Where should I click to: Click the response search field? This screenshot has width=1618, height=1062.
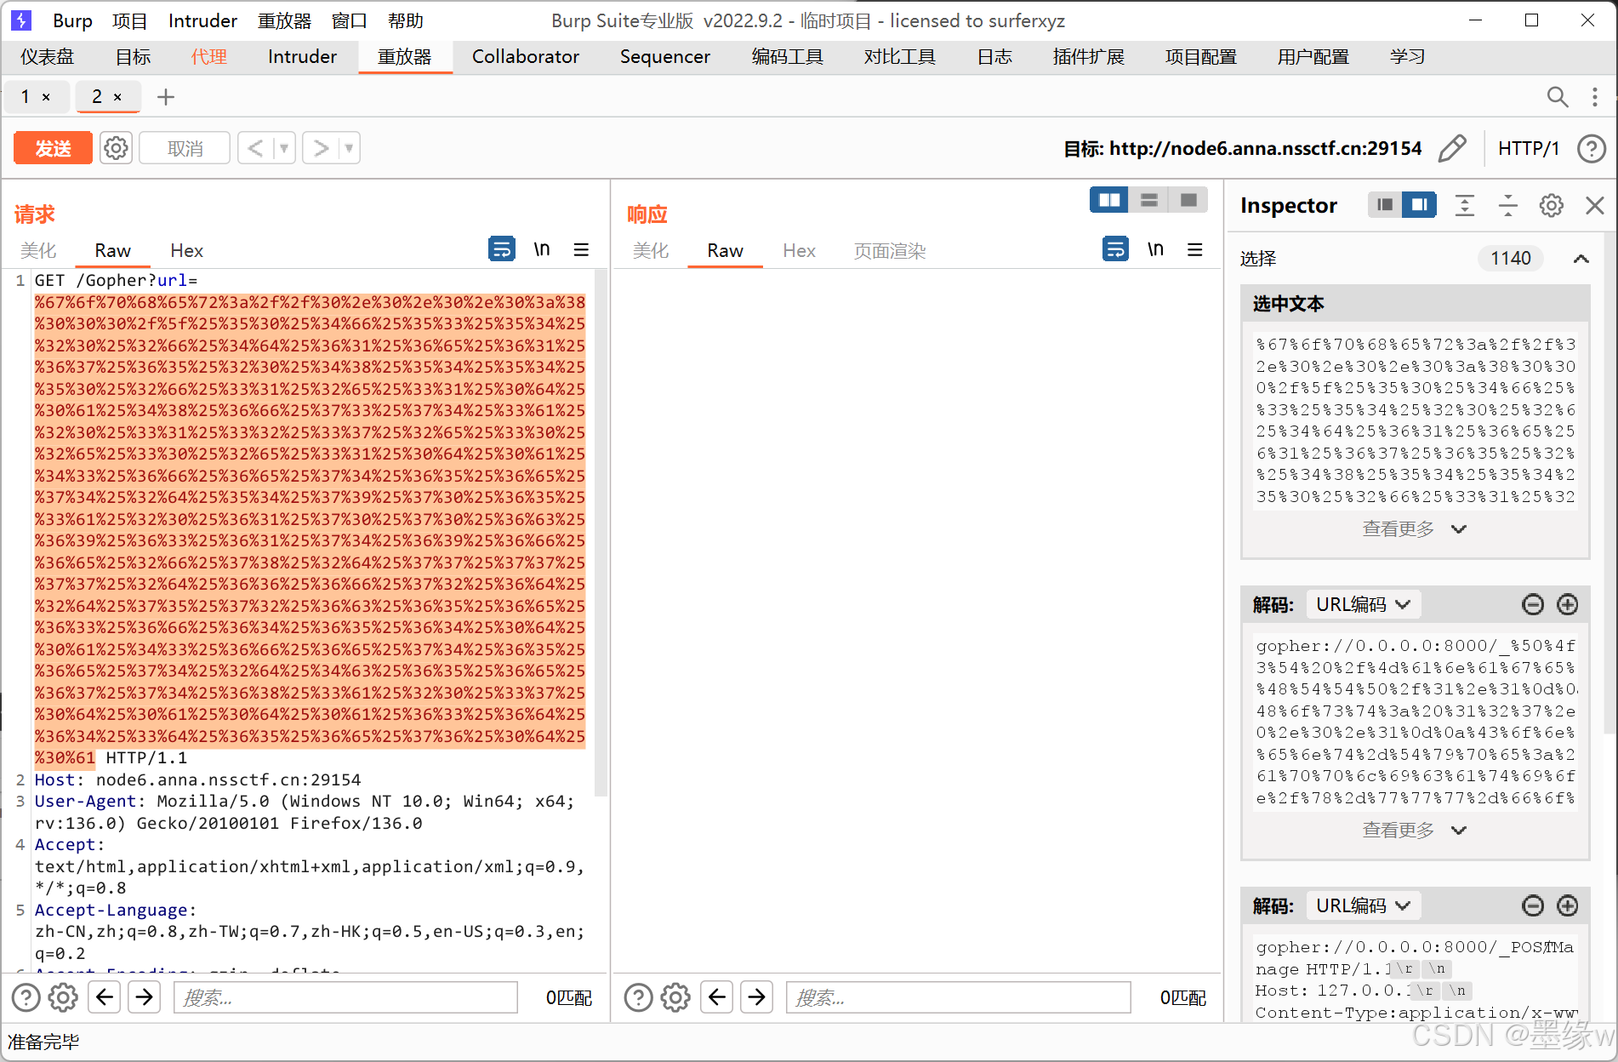[958, 997]
